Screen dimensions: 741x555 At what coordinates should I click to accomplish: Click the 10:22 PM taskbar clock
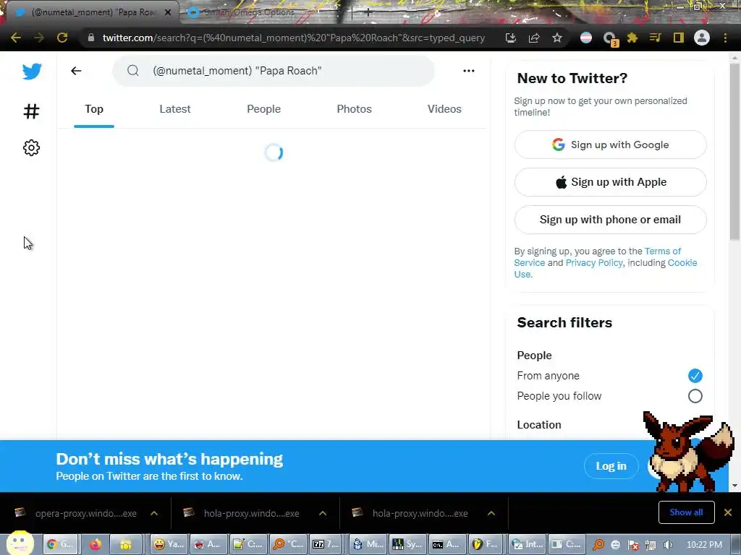(x=704, y=545)
